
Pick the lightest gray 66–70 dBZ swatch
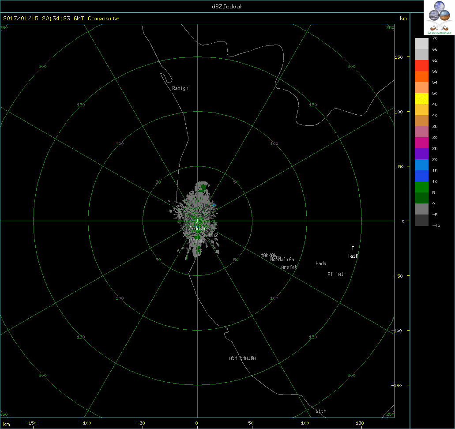(x=421, y=44)
